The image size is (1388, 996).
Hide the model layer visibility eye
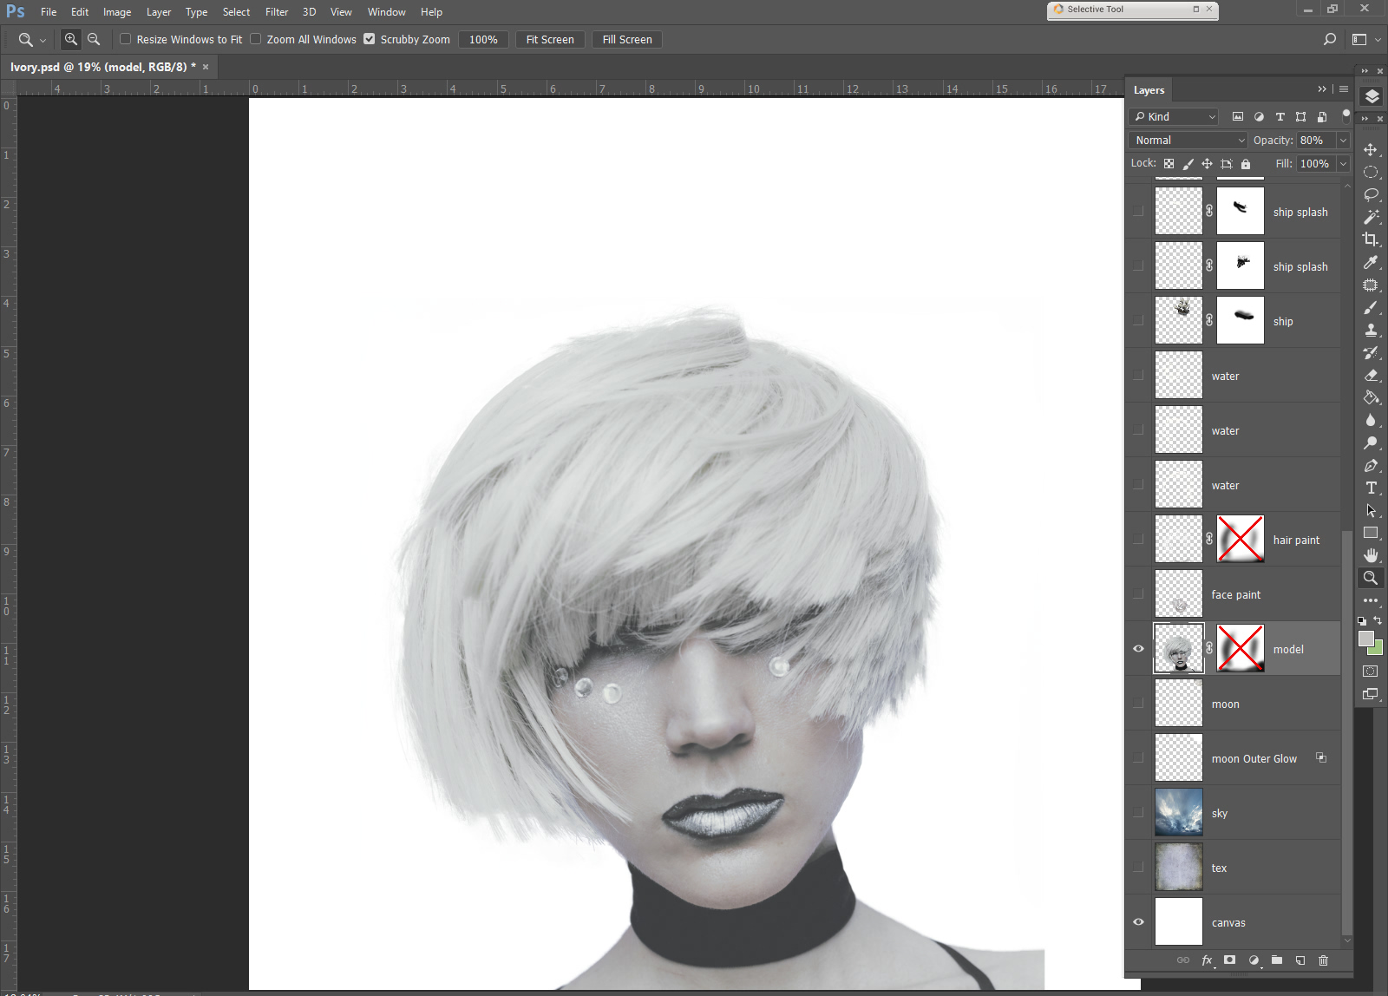[1138, 649]
